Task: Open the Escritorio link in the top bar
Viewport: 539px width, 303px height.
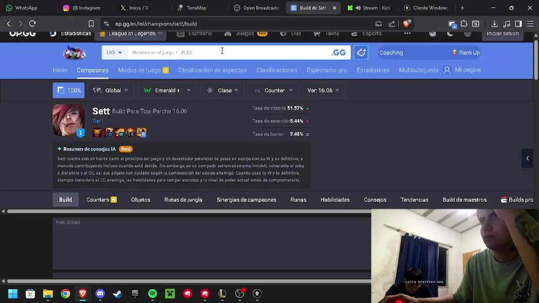Action: click(195, 34)
